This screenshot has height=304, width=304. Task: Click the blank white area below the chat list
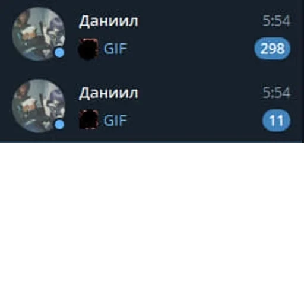[x=152, y=223]
